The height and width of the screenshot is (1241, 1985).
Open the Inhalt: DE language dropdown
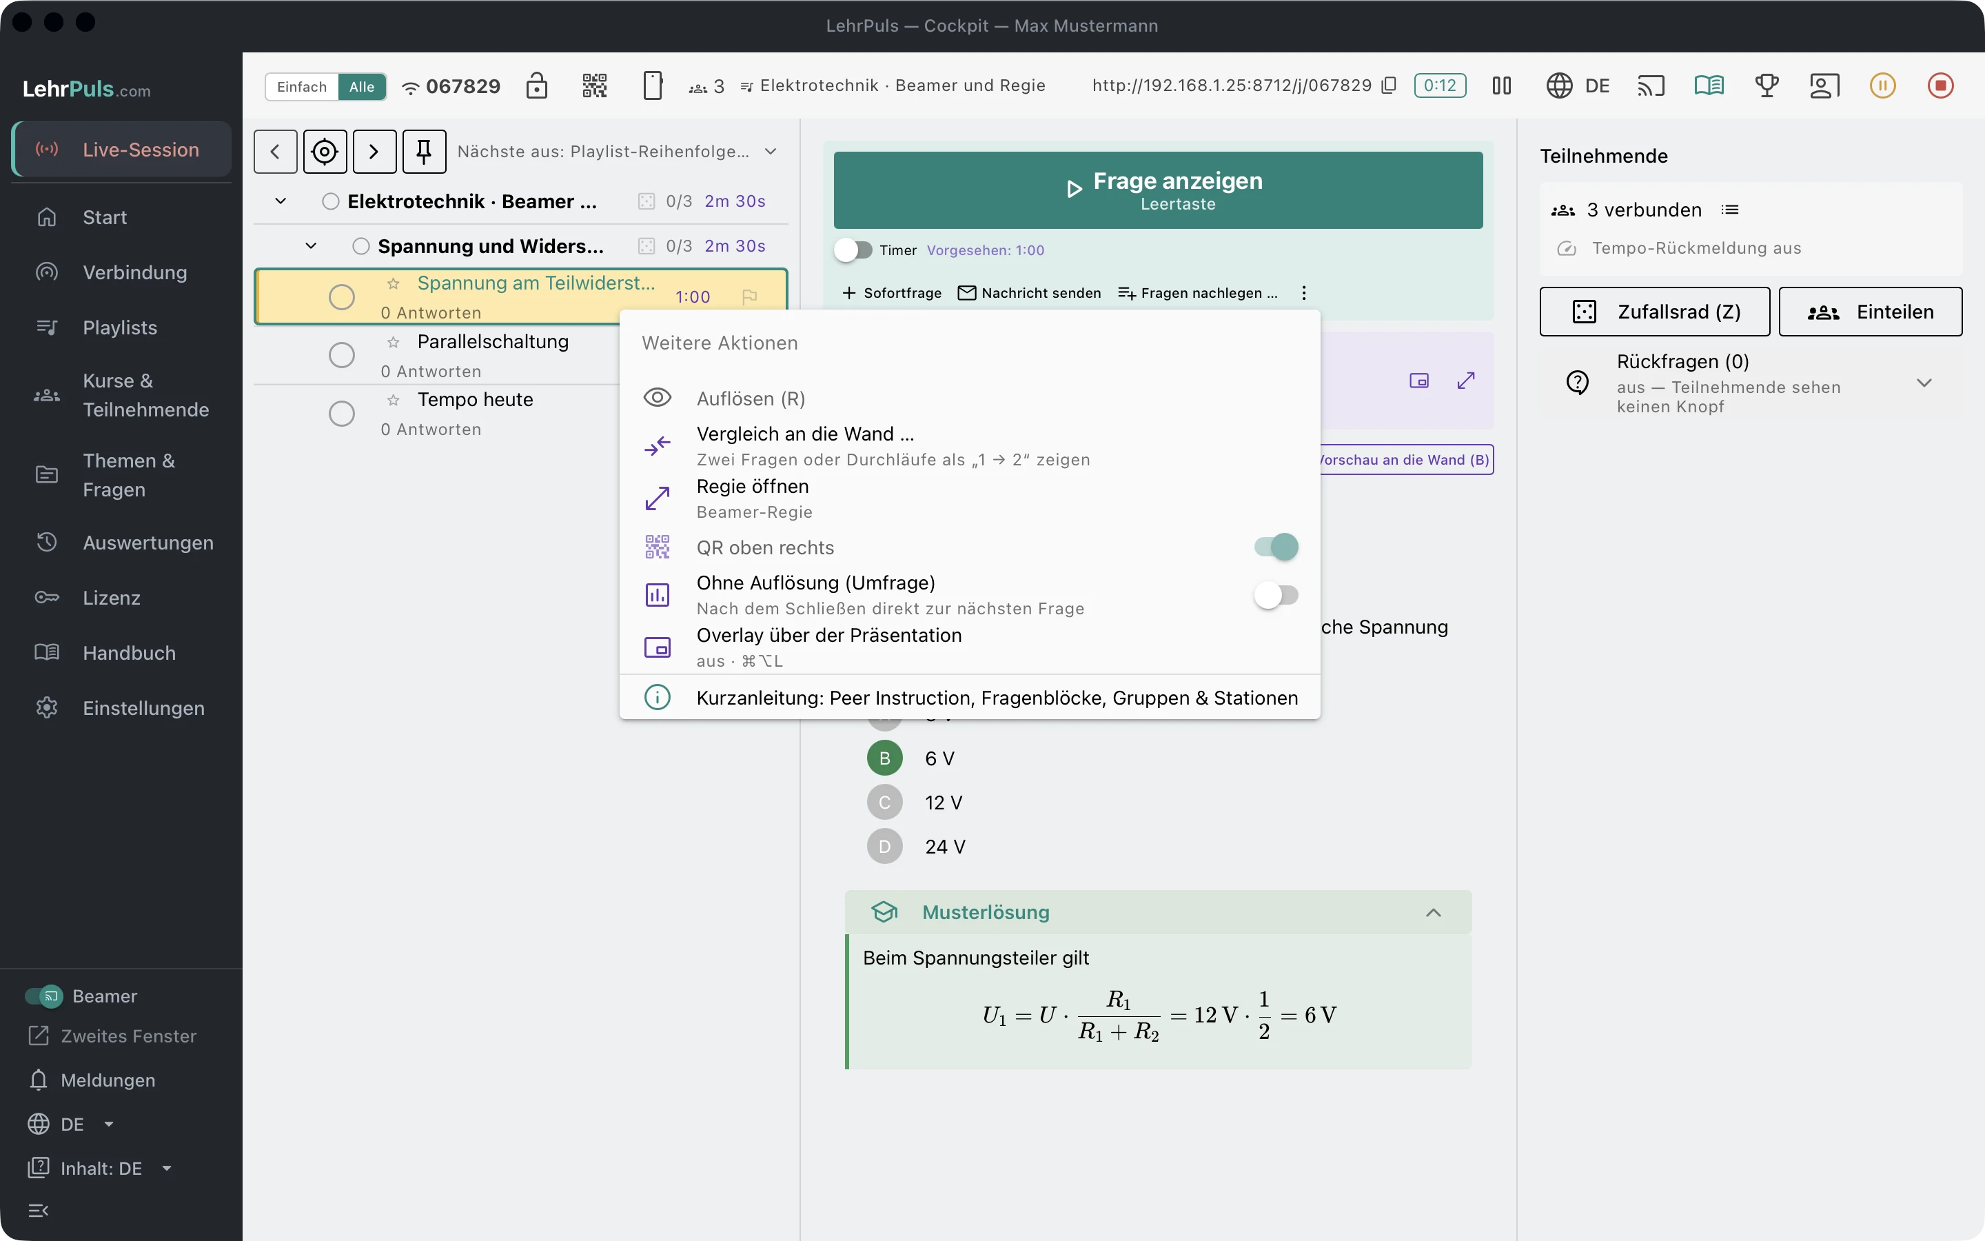(99, 1169)
